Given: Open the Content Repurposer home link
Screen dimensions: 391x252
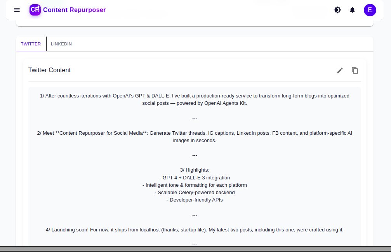Looking at the screenshot, I should coord(74,10).
